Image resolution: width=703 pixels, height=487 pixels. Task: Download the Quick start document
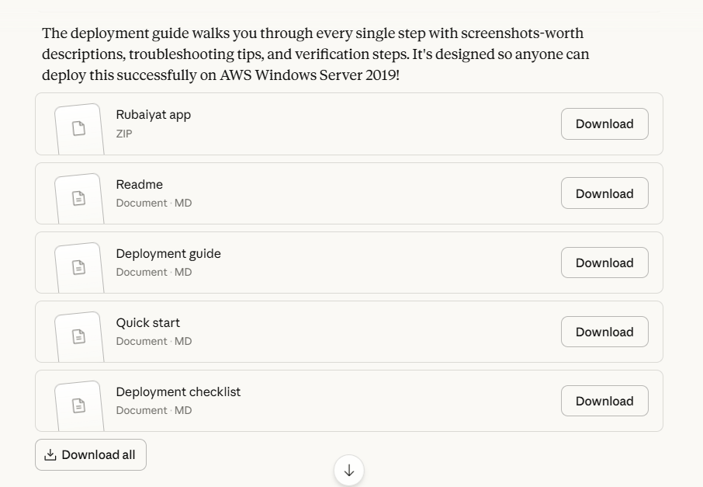(604, 332)
